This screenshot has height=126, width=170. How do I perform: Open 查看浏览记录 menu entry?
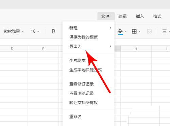click(x=88, y=93)
